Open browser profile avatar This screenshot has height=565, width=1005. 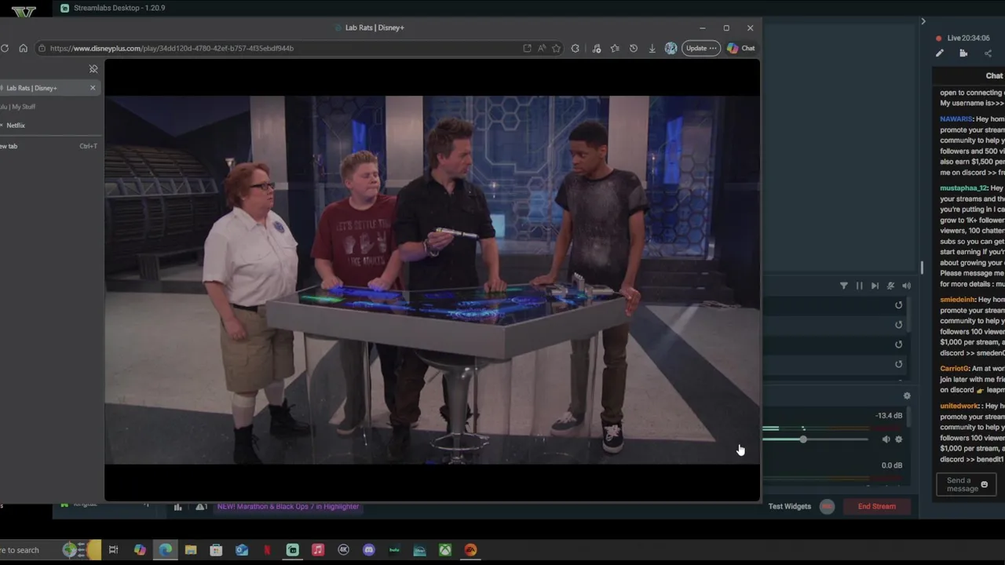671,48
